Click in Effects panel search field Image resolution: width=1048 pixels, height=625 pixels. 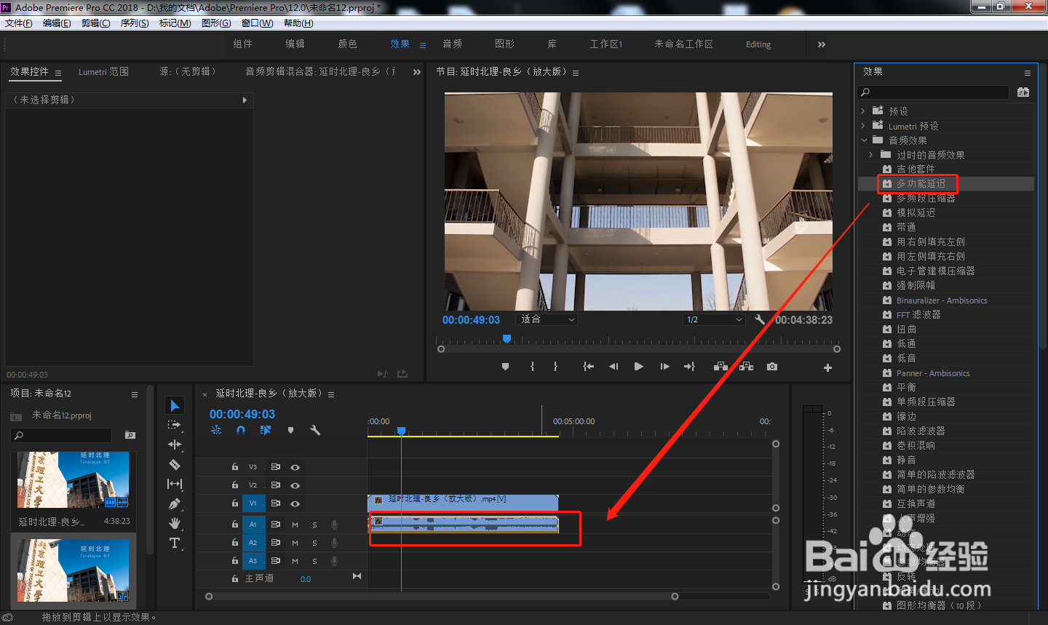934,92
